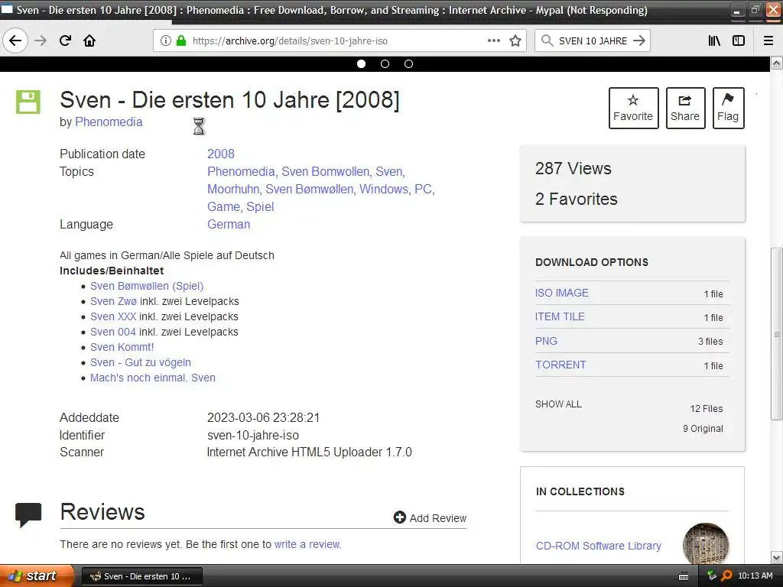Toggle the sidebar view icon

tap(739, 41)
